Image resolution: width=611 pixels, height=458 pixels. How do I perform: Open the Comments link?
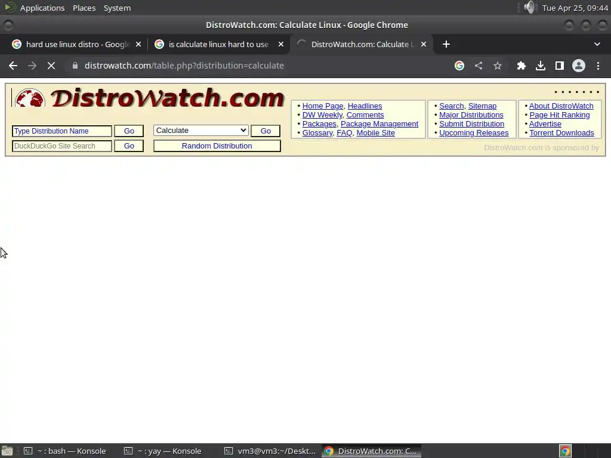[x=365, y=115]
